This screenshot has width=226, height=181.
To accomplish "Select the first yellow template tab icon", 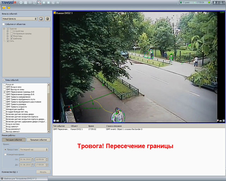I will click(x=4, y=8).
